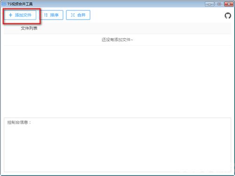This screenshot has height=176, width=235.
Task: Open the GitHub repository icon
Action: [x=228, y=15]
